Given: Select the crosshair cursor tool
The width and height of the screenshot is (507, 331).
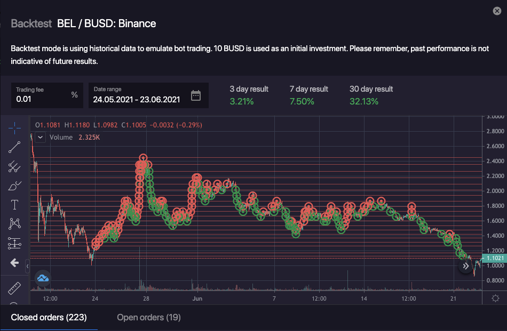Looking at the screenshot, I should click(x=14, y=128).
